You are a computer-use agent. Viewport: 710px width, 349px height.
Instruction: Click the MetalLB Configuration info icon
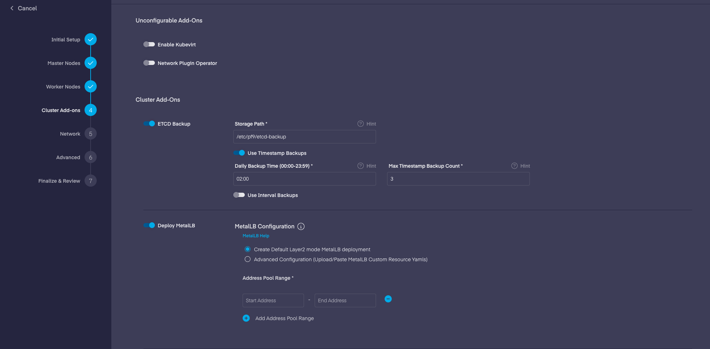[x=301, y=227]
